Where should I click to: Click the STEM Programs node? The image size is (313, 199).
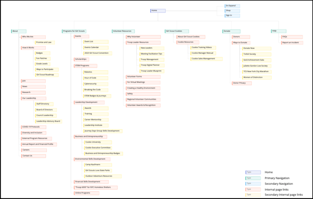[x=86, y=66]
